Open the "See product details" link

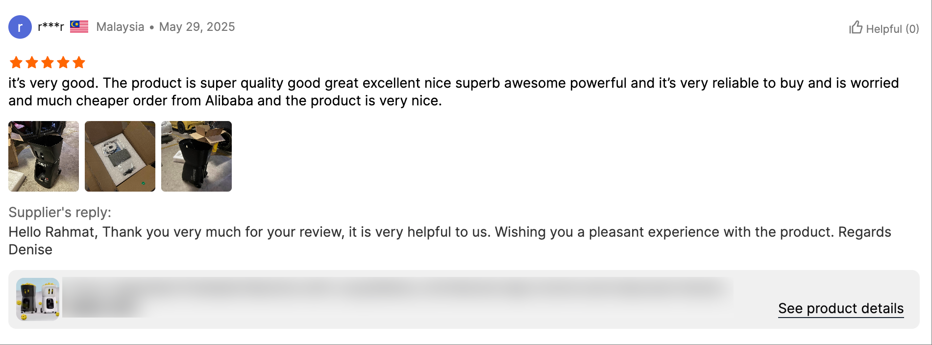(x=841, y=309)
